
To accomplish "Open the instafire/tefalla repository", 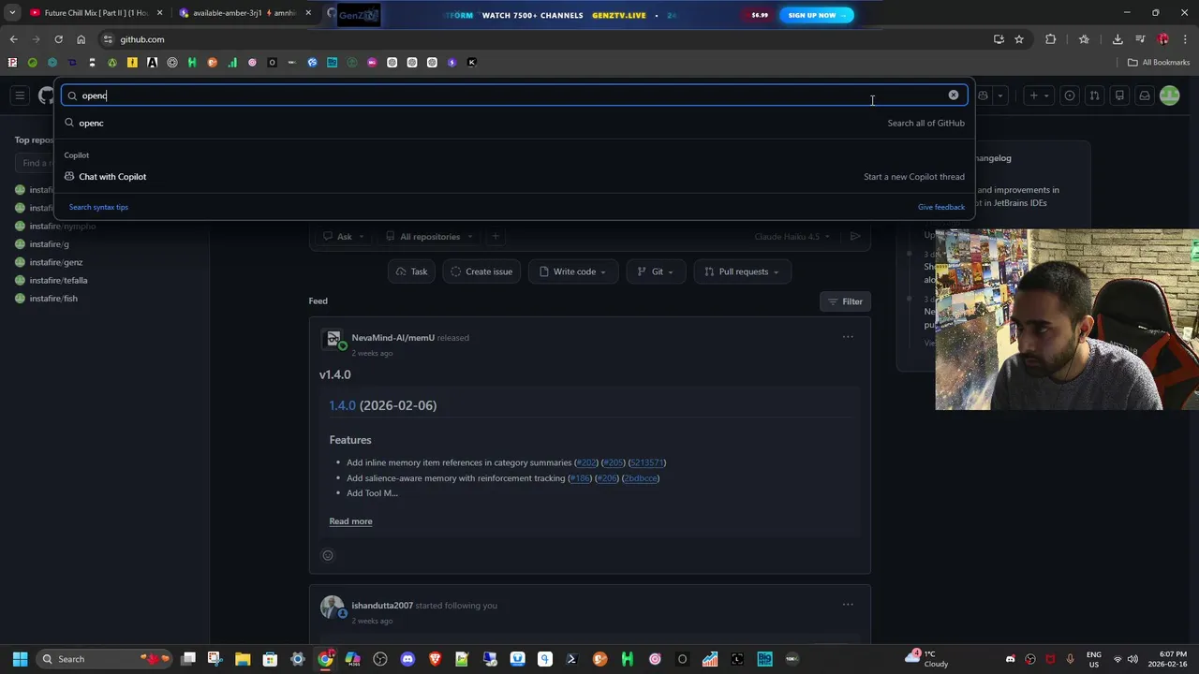I will (x=58, y=280).
